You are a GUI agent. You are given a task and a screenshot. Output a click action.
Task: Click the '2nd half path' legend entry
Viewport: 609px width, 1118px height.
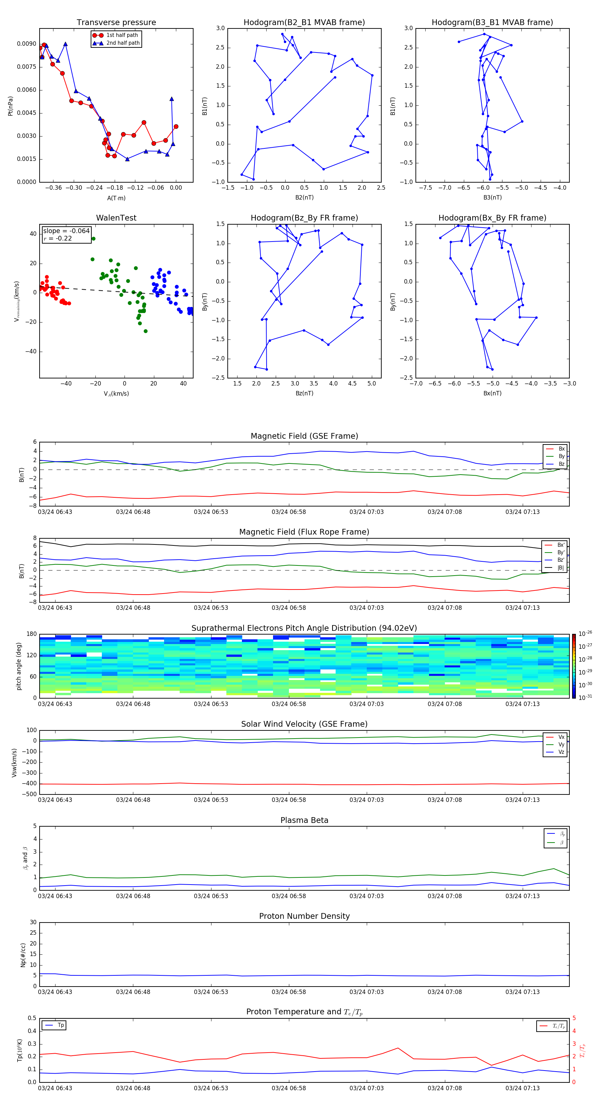(x=116, y=43)
